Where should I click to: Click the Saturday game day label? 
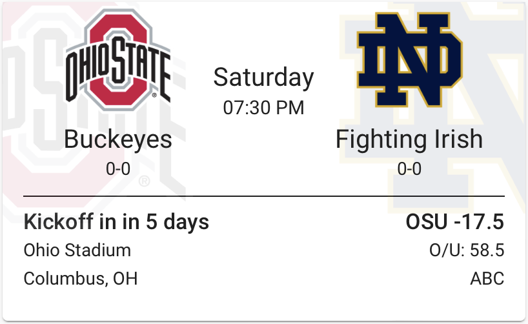click(x=263, y=77)
